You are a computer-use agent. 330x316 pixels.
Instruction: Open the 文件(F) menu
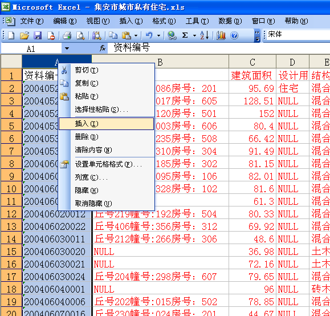click(32, 21)
